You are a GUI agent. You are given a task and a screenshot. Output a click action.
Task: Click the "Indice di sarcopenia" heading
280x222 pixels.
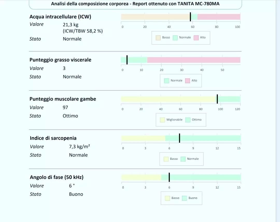tap(53, 138)
